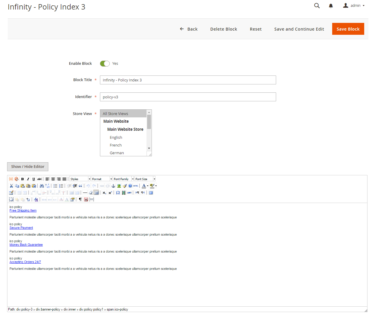Screen dimensions: 374x315
Task: Expand the Font Family dropdown
Action: click(x=123, y=179)
